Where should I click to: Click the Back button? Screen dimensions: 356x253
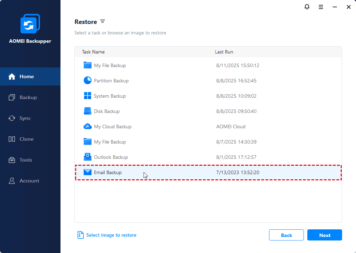point(286,235)
